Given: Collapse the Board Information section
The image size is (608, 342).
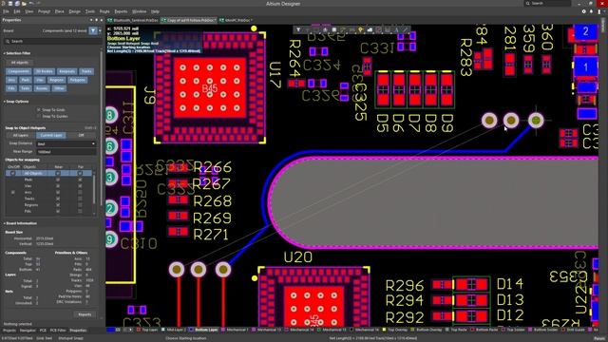Looking at the screenshot, I should point(5,223).
